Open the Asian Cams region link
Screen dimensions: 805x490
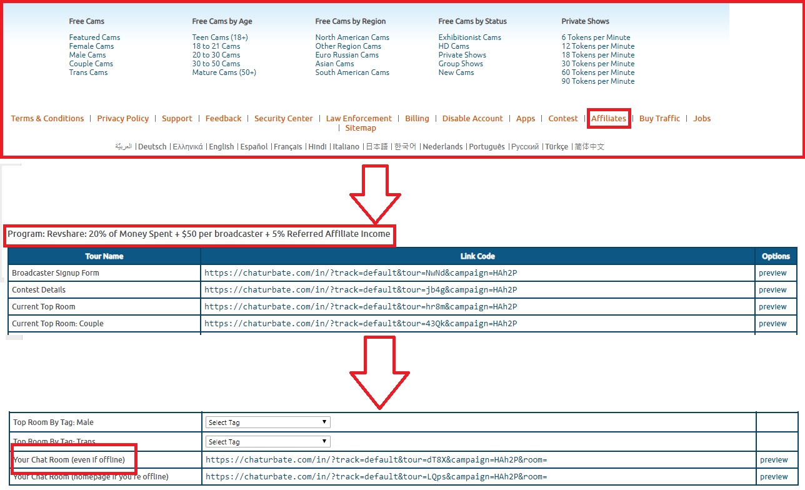click(334, 64)
